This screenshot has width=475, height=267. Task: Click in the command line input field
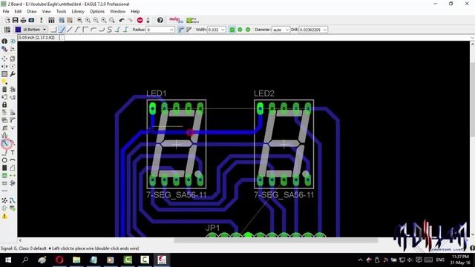coord(267,38)
